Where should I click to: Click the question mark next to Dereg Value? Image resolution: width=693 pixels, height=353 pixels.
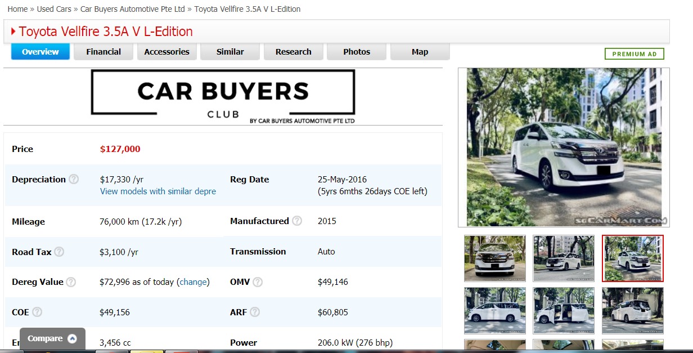pyautogui.click(x=71, y=282)
